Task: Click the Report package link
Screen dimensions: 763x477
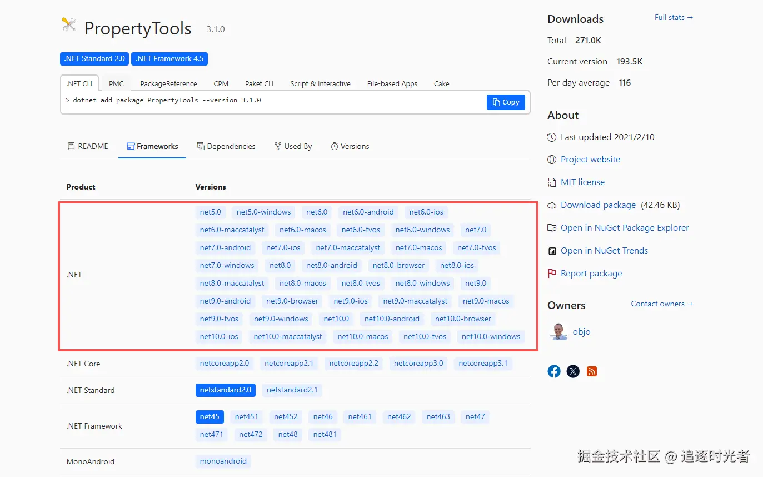Action: click(x=591, y=274)
